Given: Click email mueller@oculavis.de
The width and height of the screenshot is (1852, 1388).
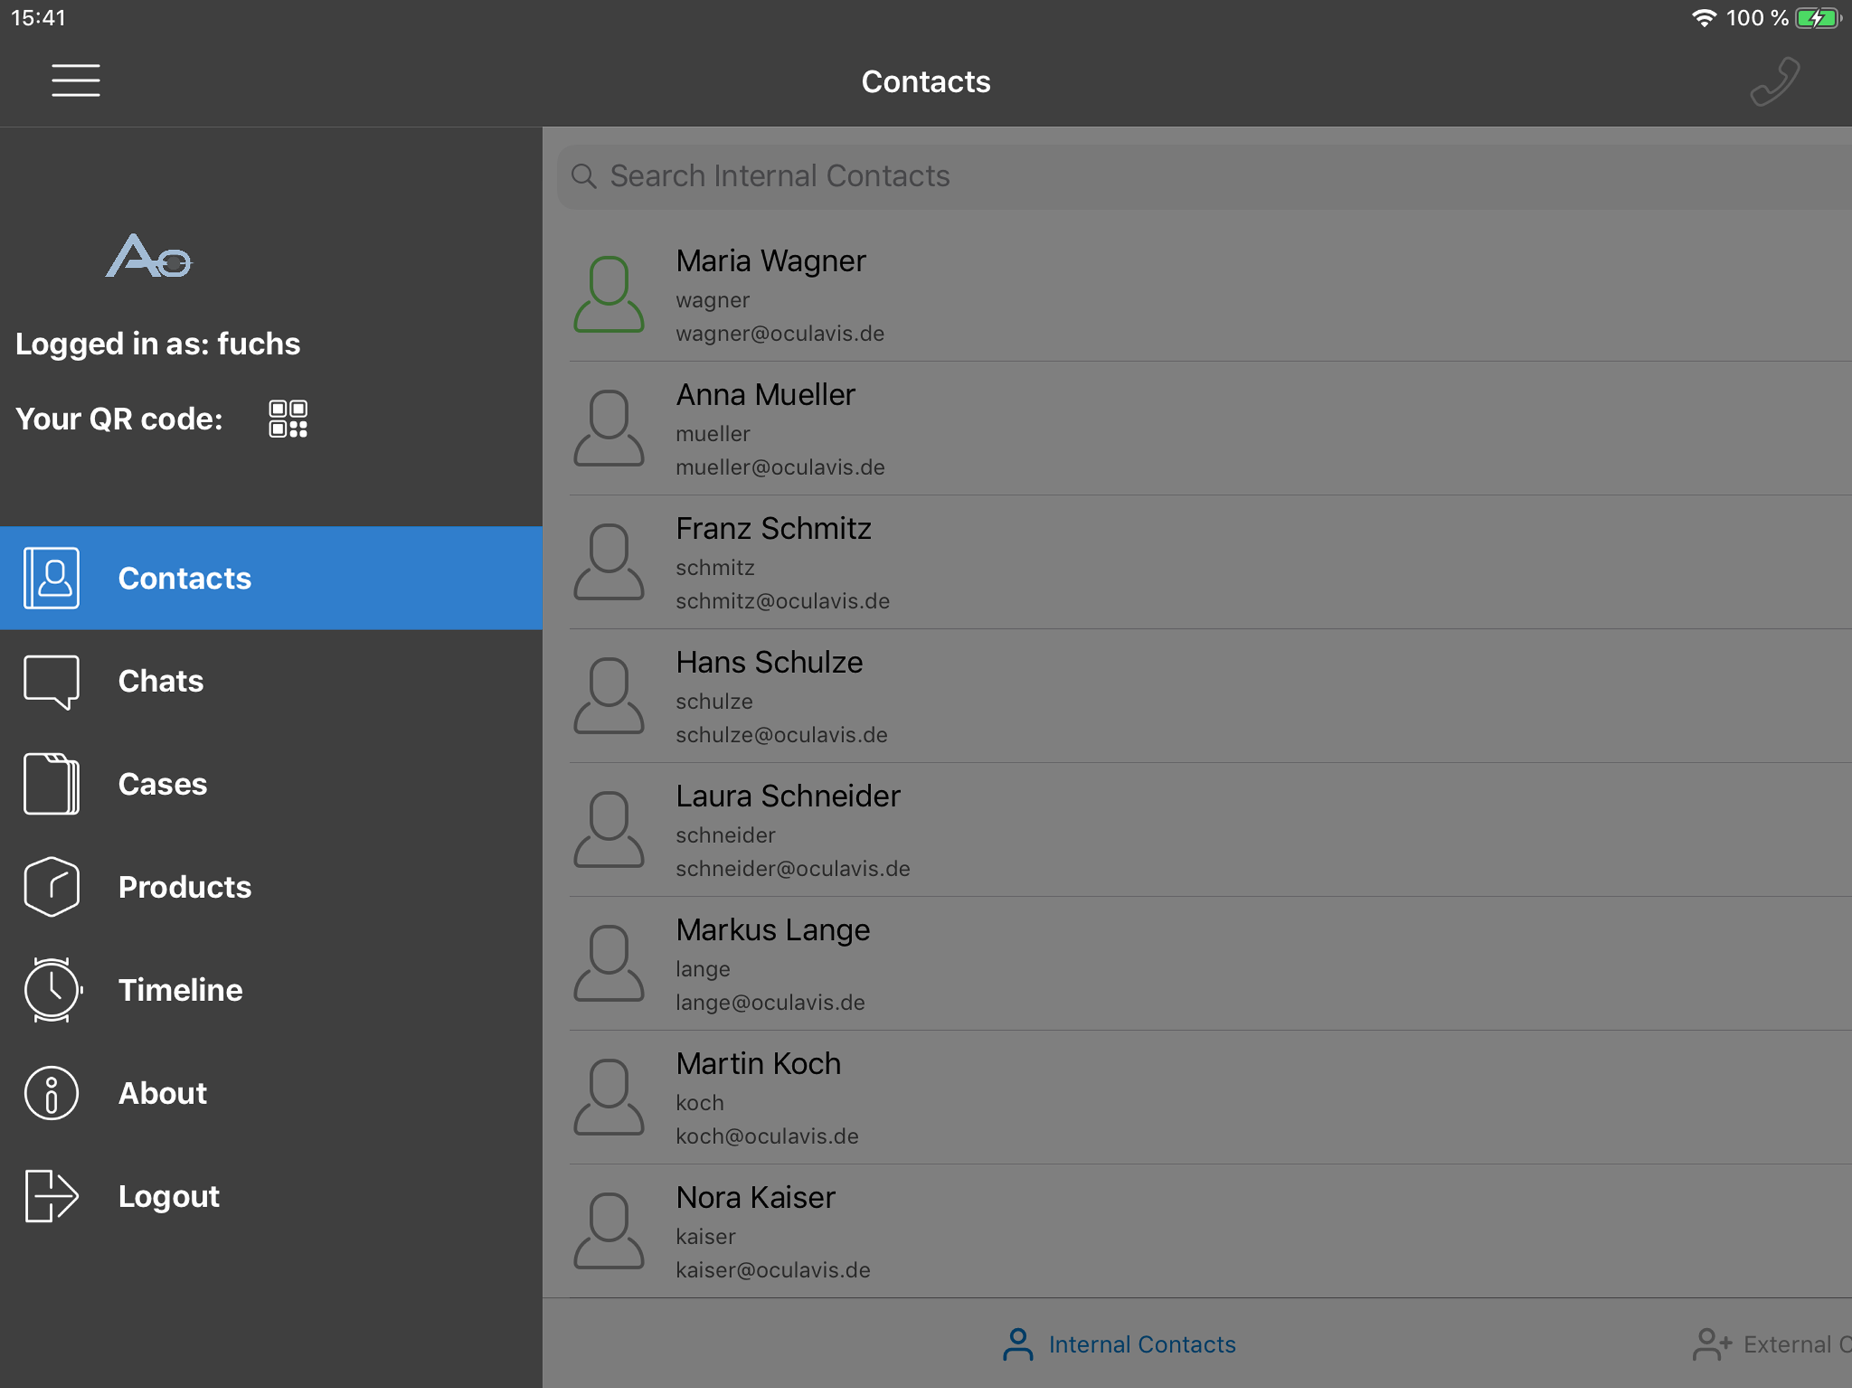Looking at the screenshot, I should pos(780,467).
